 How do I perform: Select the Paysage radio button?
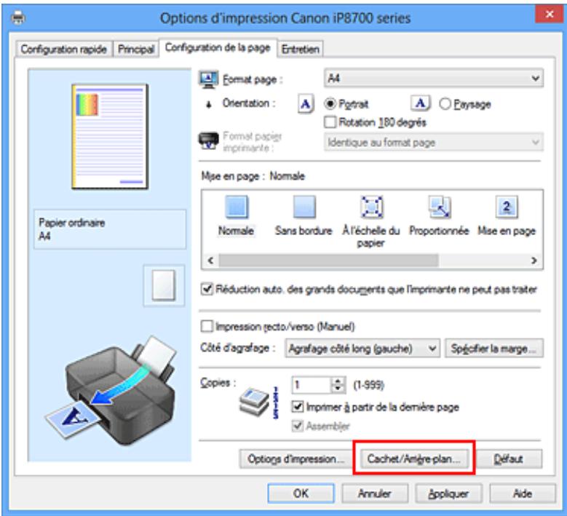[x=445, y=104]
